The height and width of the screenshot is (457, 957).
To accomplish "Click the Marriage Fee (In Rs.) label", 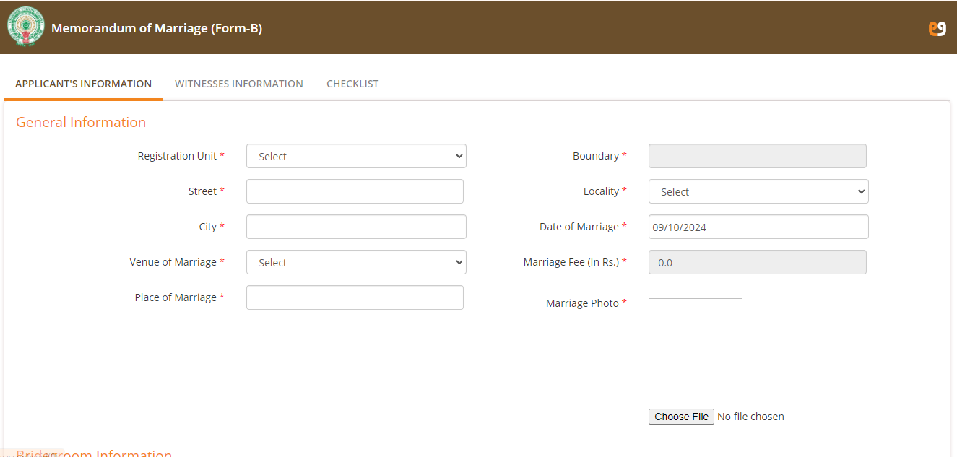I will point(575,262).
